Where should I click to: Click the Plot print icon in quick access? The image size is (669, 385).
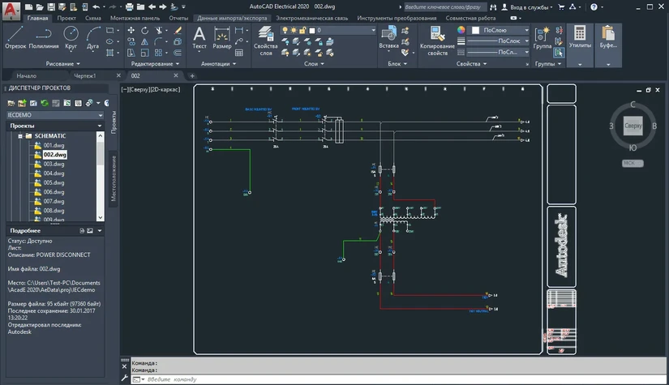129,6
